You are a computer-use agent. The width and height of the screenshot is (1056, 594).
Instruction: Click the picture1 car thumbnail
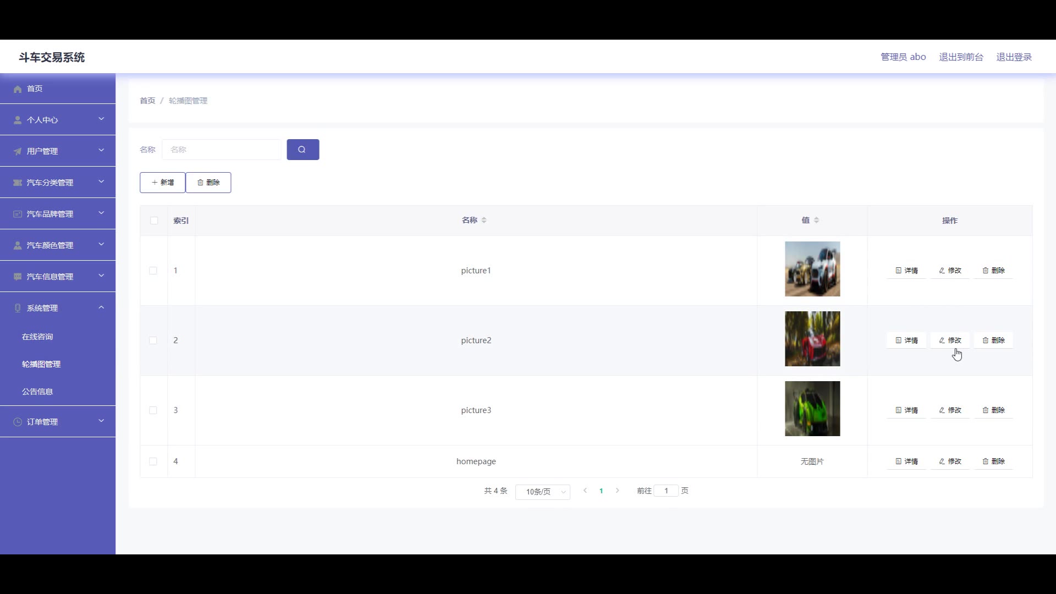click(812, 269)
